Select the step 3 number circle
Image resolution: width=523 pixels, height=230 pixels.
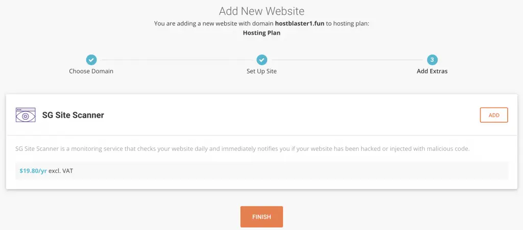(432, 60)
